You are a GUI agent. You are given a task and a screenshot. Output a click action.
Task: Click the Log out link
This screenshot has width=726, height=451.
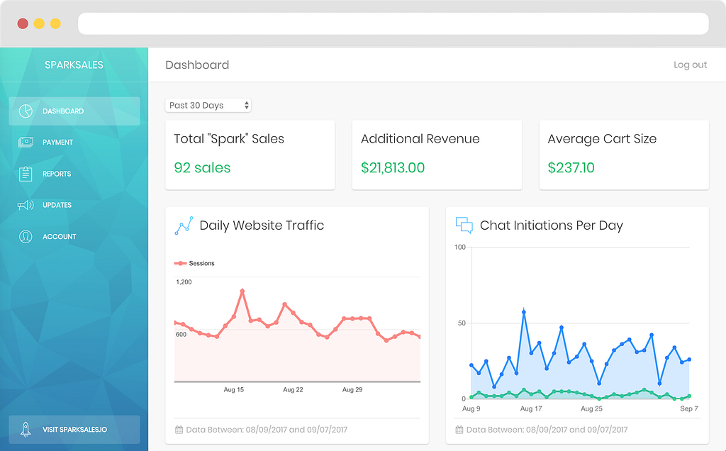tap(690, 65)
